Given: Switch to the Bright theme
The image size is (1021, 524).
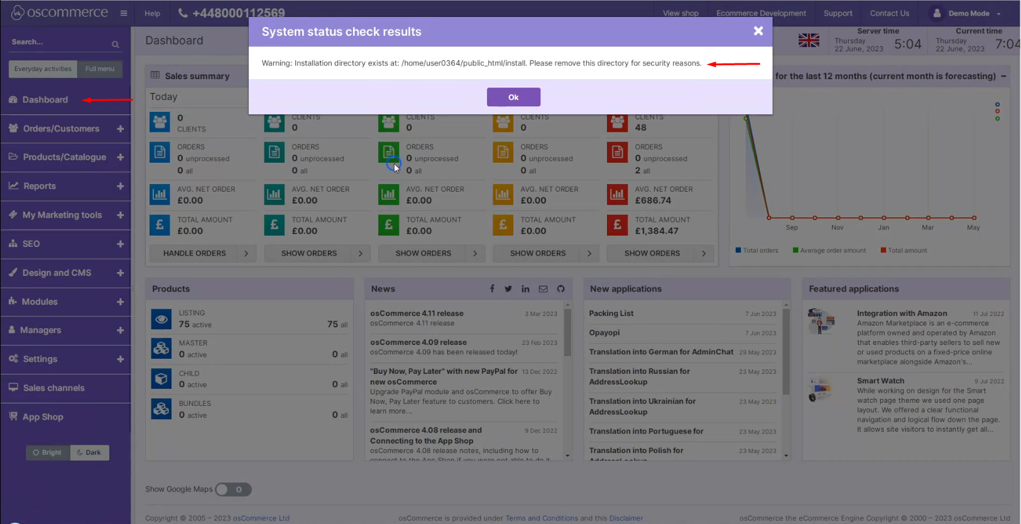Looking at the screenshot, I should tap(48, 452).
